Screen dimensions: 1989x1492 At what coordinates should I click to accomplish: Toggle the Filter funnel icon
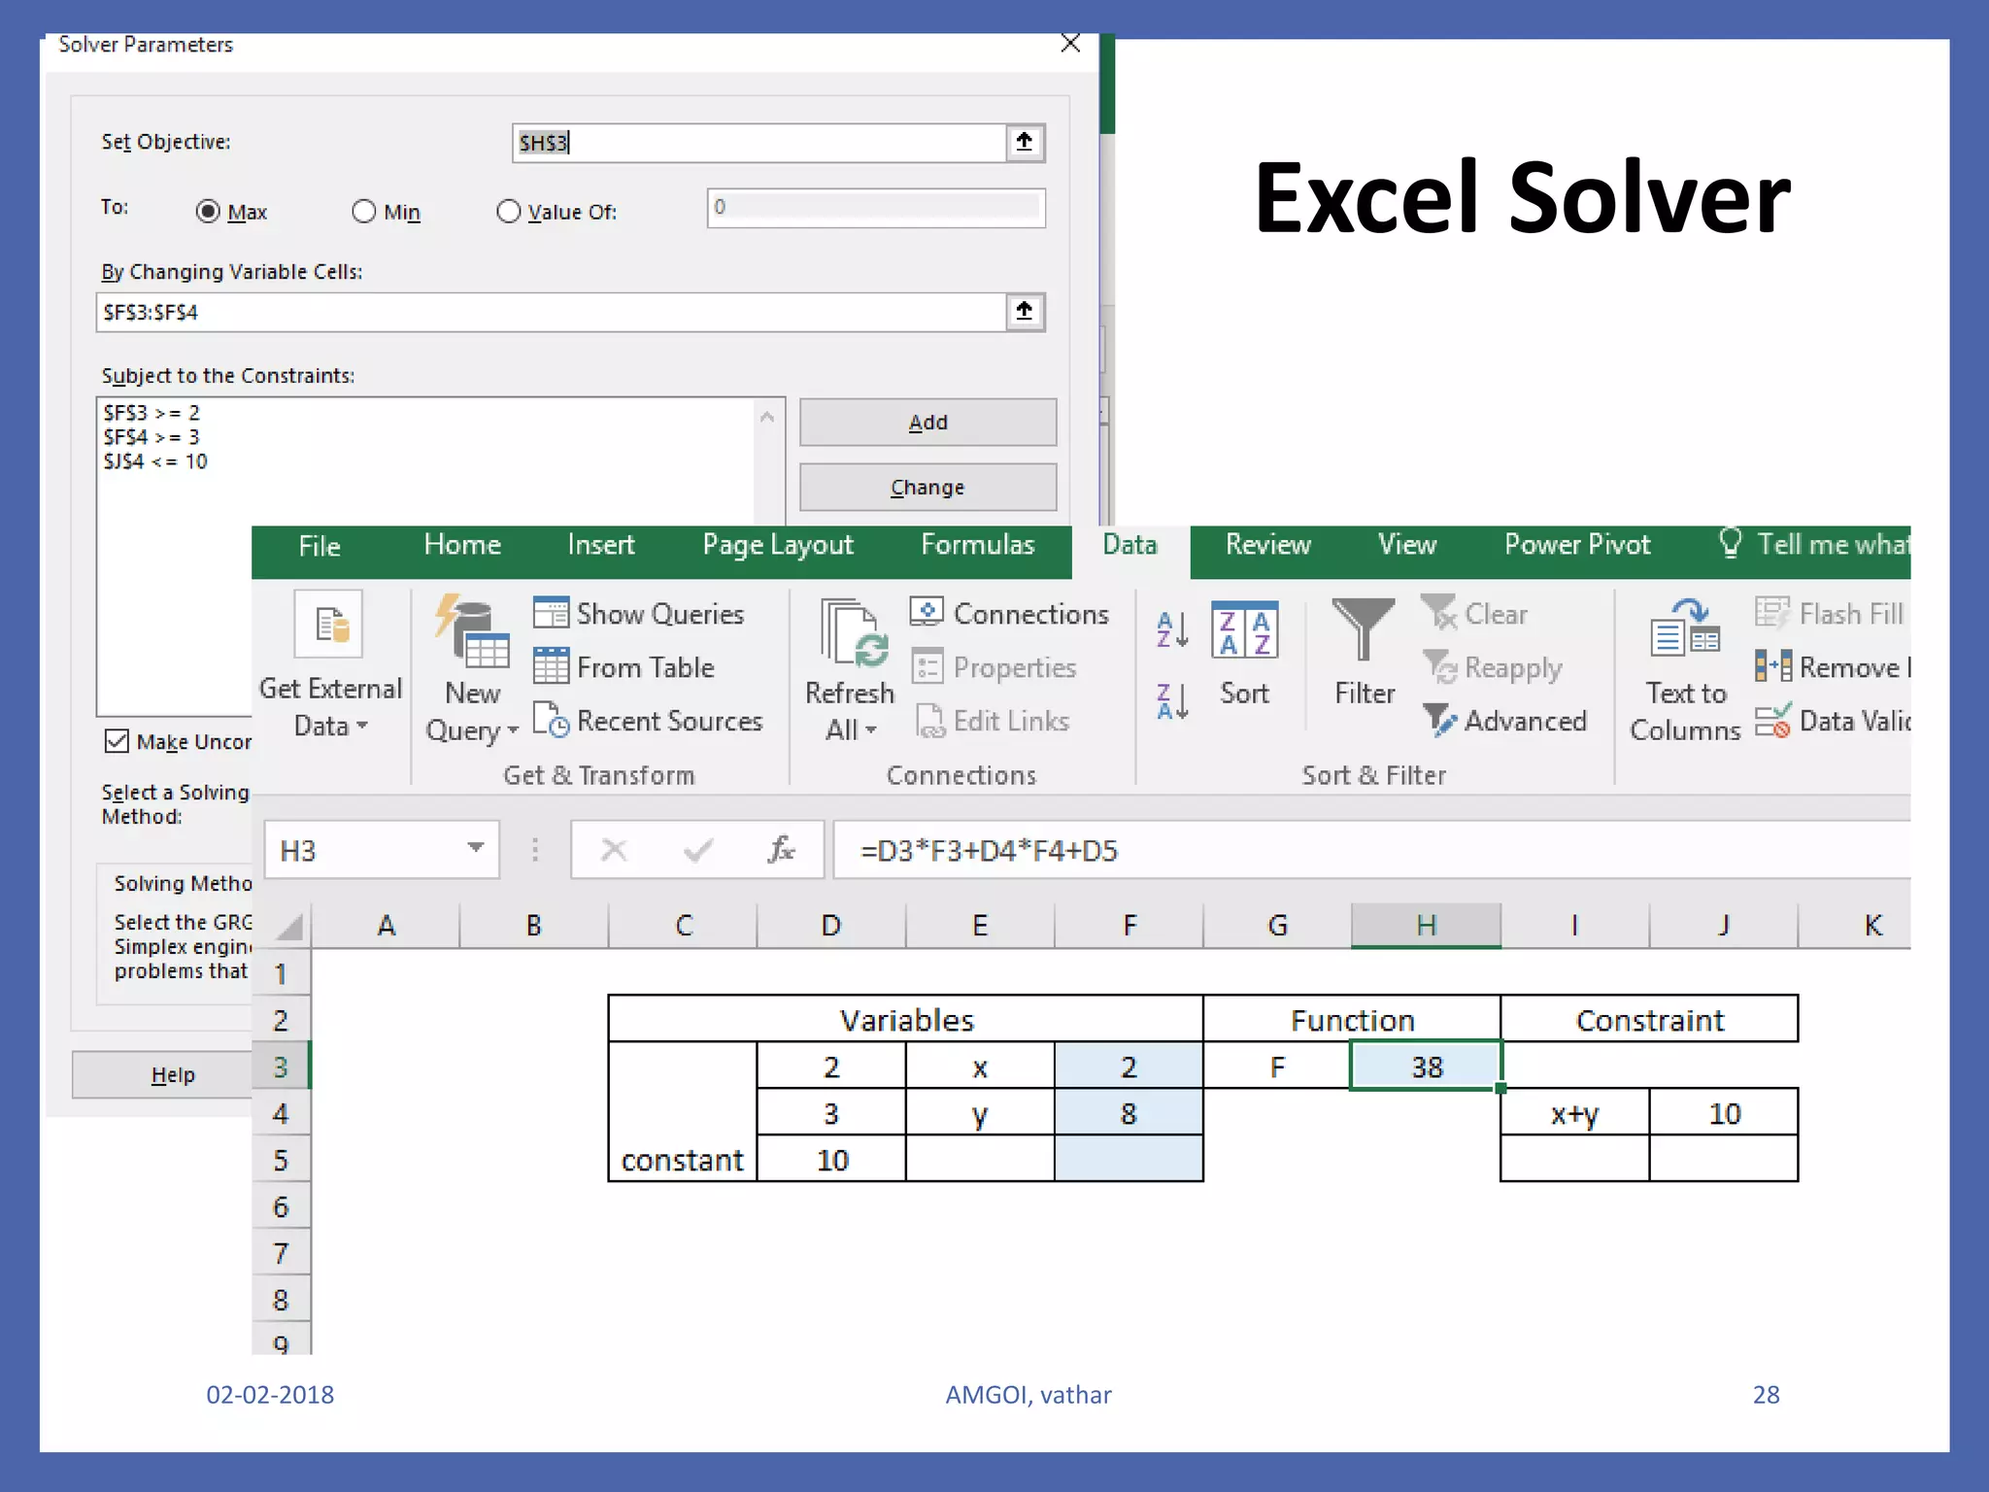1363,628
